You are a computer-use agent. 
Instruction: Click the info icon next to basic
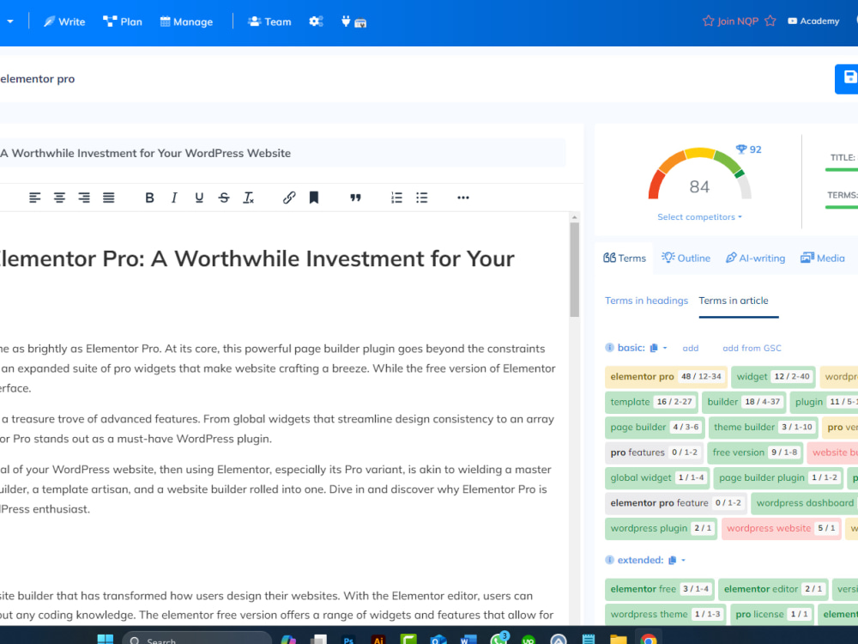point(609,348)
